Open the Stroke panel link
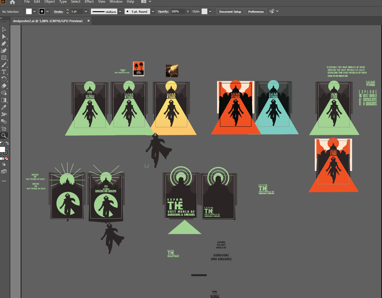The image size is (382, 298). [58, 12]
